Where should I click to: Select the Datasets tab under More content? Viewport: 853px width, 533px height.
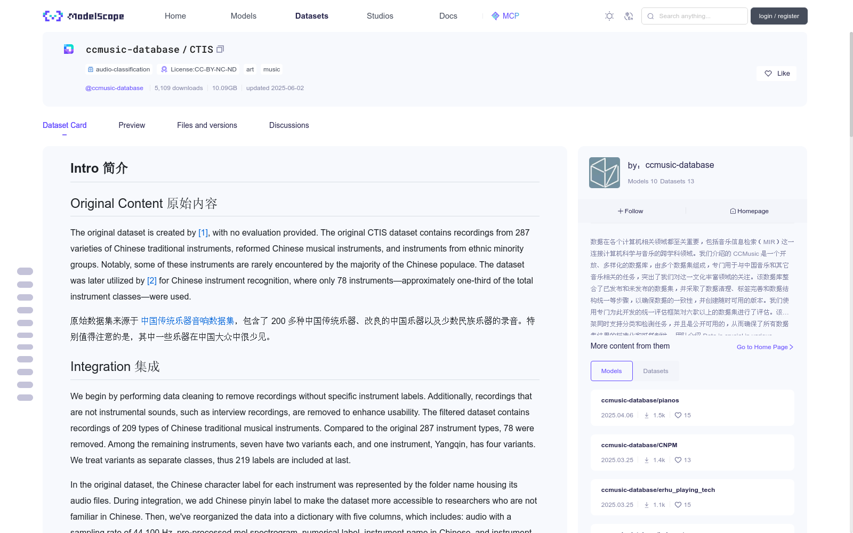pos(656,371)
